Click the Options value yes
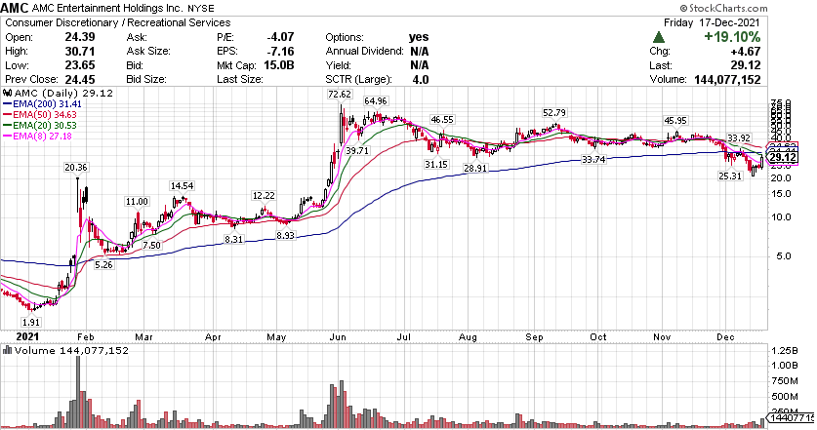The height and width of the screenshot is (430, 817). (419, 37)
